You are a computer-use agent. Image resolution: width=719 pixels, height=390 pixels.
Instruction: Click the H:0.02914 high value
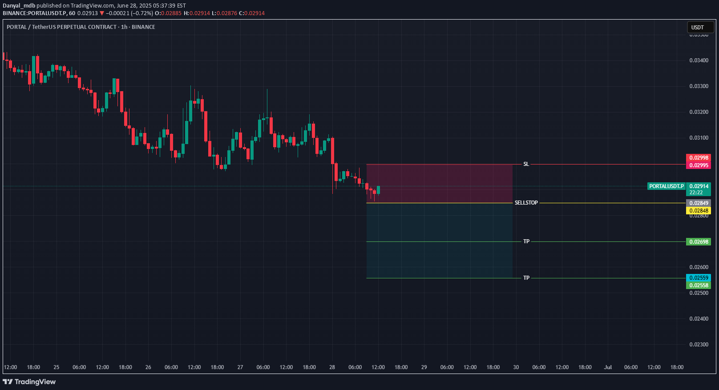pyautogui.click(x=197, y=13)
